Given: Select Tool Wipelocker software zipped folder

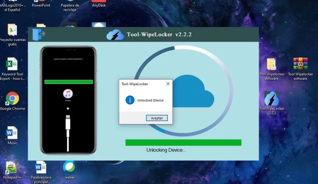Looking at the screenshot, I should pyautogui.click(x=272, y=69).
